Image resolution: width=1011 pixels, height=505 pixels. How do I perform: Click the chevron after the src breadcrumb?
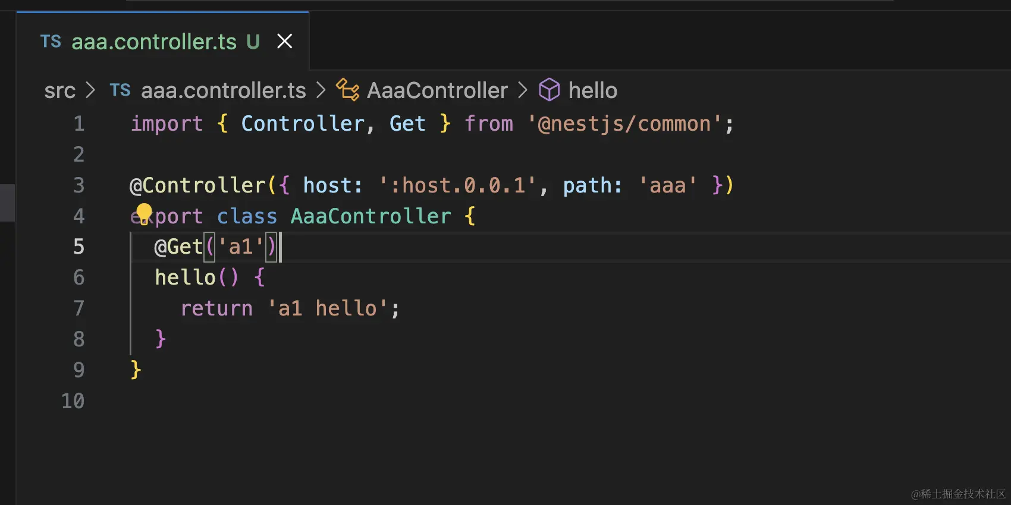point(90,90)
